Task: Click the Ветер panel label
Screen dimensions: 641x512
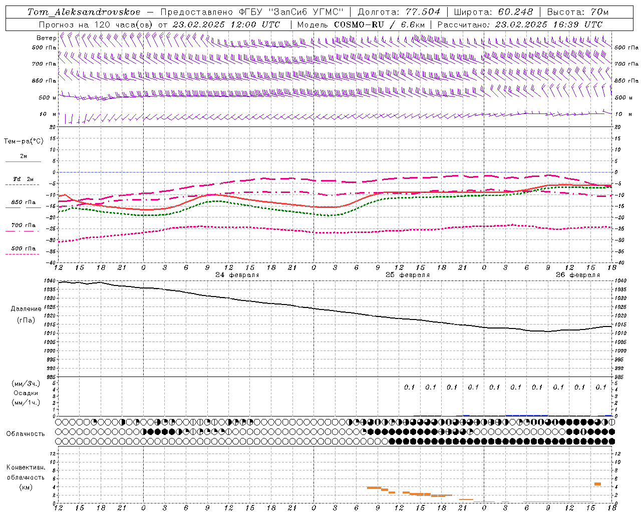Action: coord(46,38)
